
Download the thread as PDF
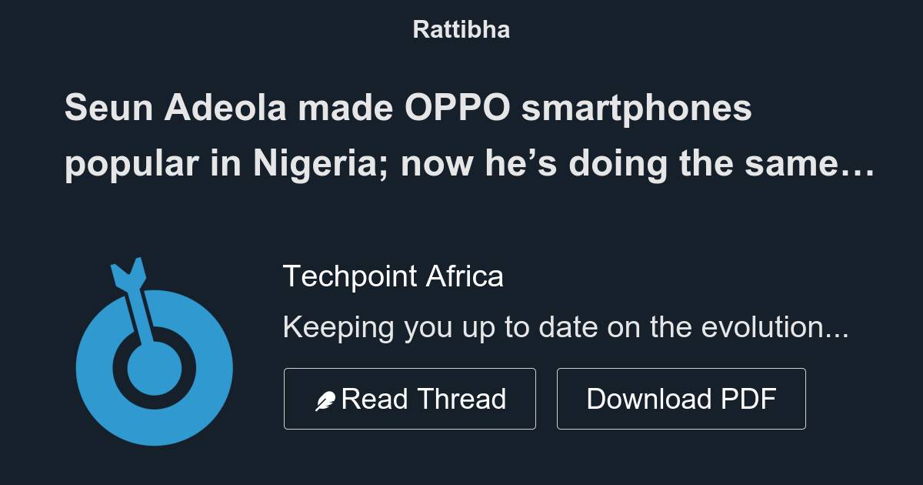coord(681,398)
